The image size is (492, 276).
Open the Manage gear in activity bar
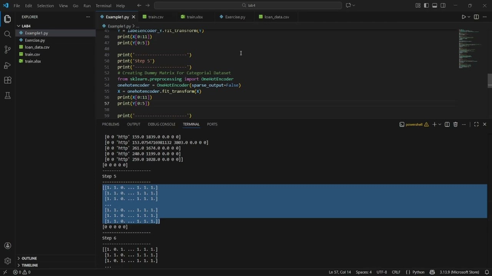tap(7, 261)
